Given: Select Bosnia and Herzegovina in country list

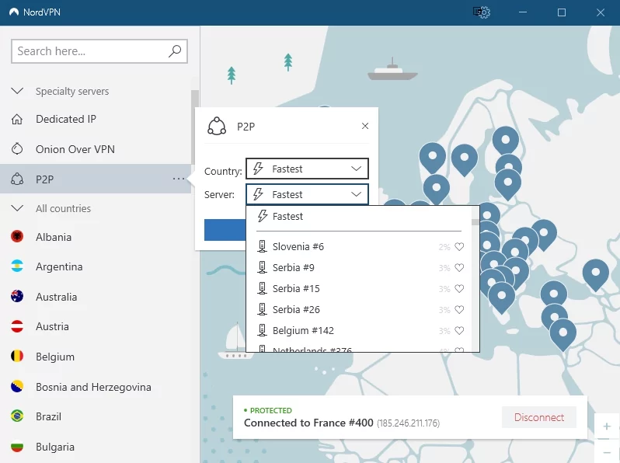Looking at the screenshot, I should click(x=96, y=386).
